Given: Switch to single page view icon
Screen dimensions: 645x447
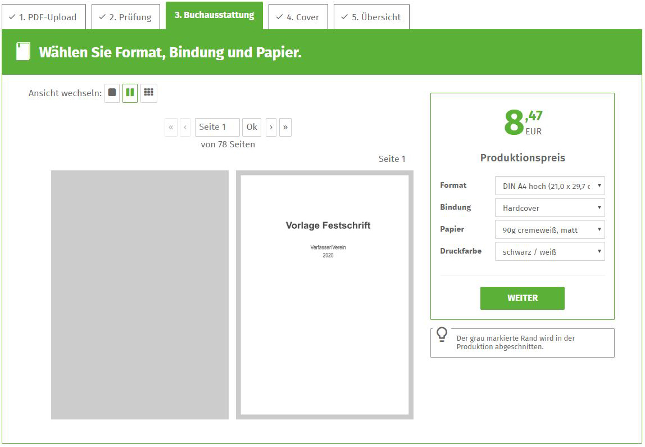Looking at the screenshot, I should click(112, 93).
